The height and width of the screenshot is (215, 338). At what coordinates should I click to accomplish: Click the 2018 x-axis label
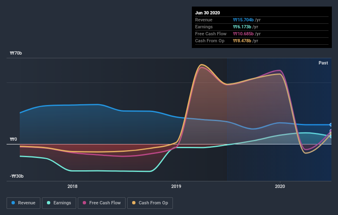[72, 186]
